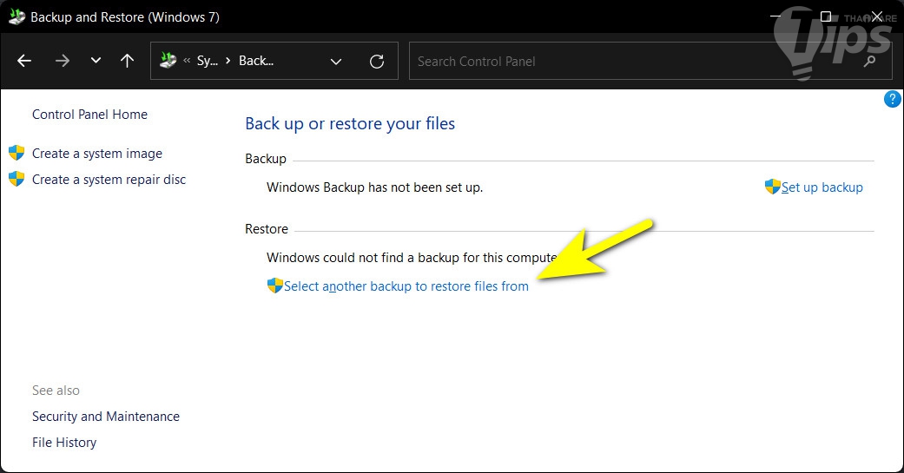
Task: Click the System and Security breadcrumb
Action: tap(207, 61)
